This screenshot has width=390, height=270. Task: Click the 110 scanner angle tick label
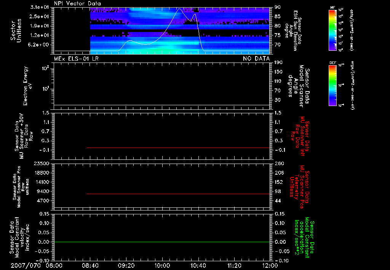point(278,81)
